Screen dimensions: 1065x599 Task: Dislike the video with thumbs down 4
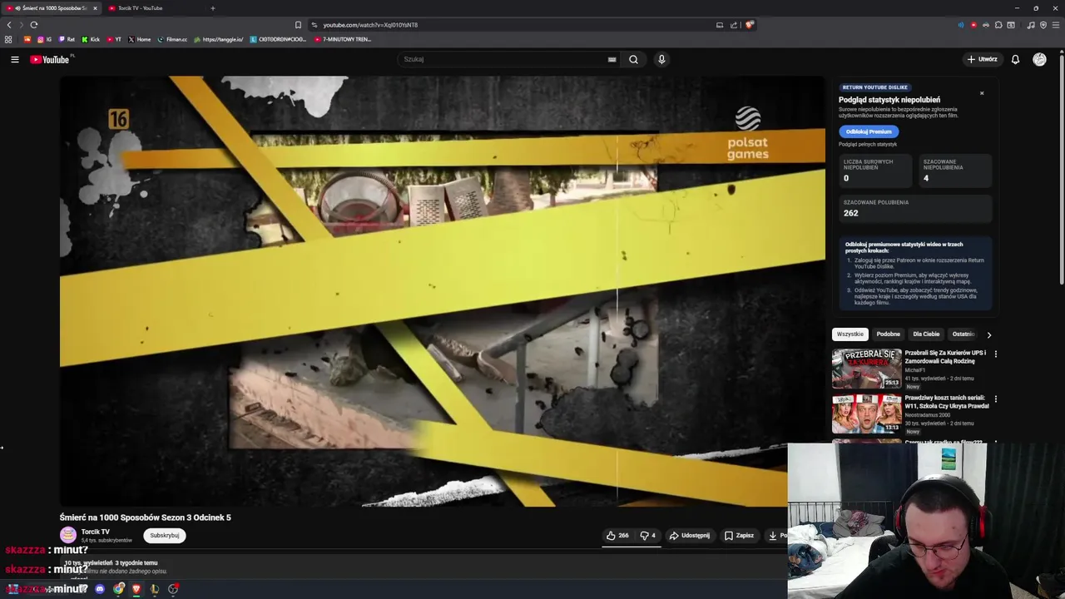tap(647, 536)
